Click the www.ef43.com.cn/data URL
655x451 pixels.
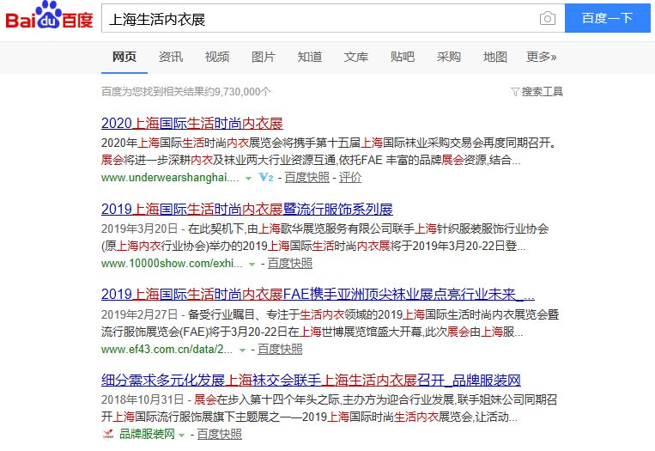click(x=167, y=349)
